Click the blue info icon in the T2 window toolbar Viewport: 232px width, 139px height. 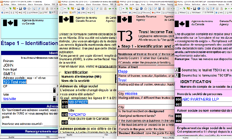(83, 9)
